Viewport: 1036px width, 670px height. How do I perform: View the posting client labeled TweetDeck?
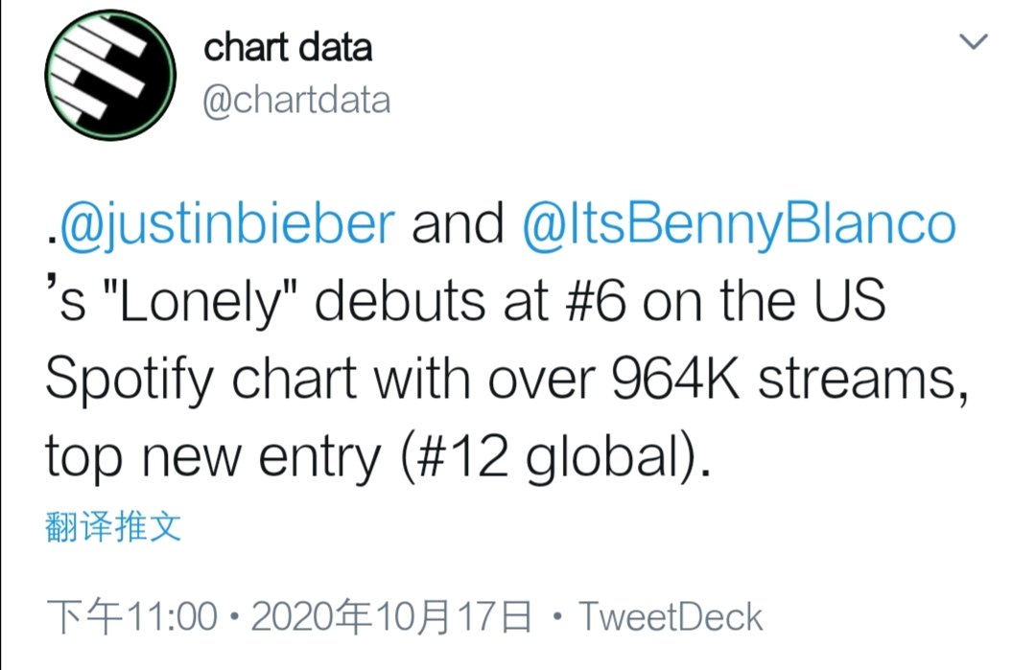[671, 616]
